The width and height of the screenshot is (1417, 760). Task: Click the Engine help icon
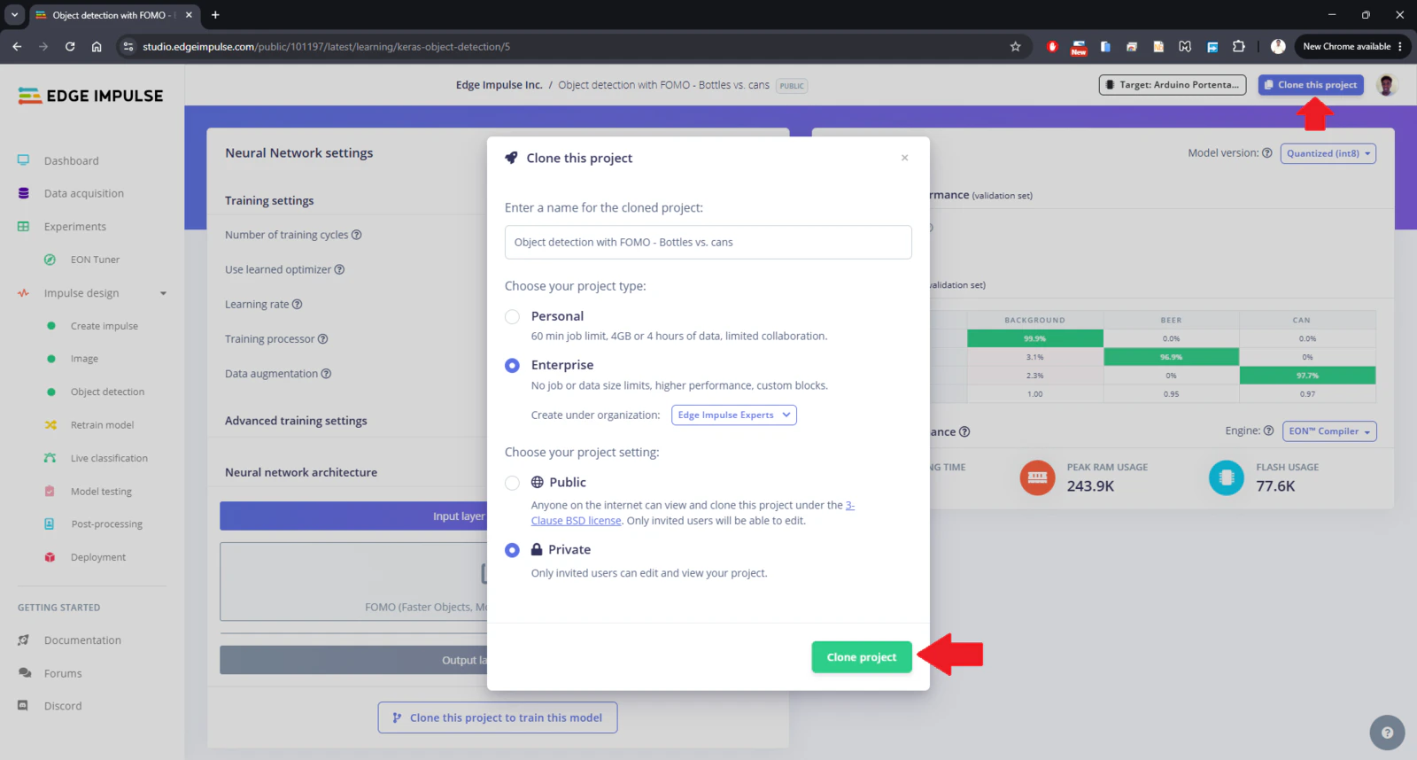coord(1268,430)
